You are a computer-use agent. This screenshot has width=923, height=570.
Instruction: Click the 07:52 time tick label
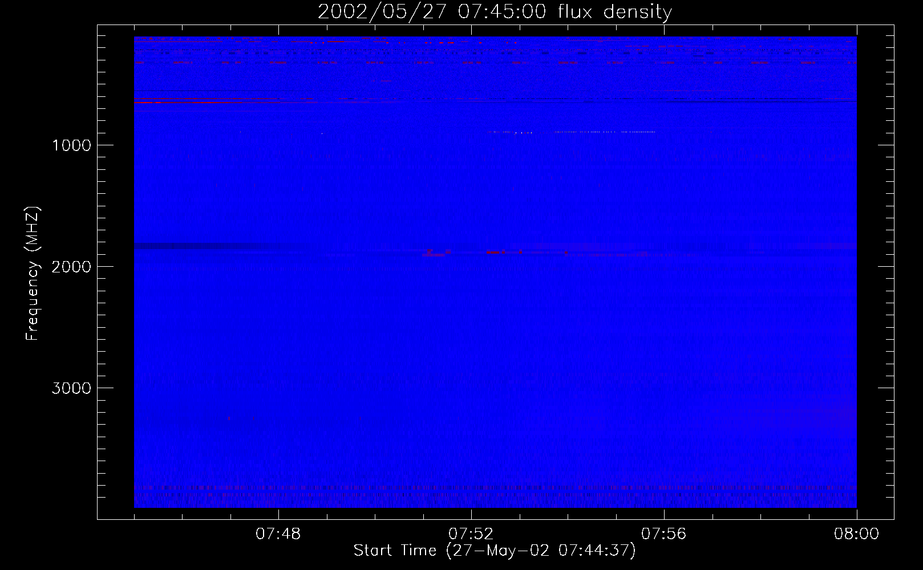coord(471,534)
